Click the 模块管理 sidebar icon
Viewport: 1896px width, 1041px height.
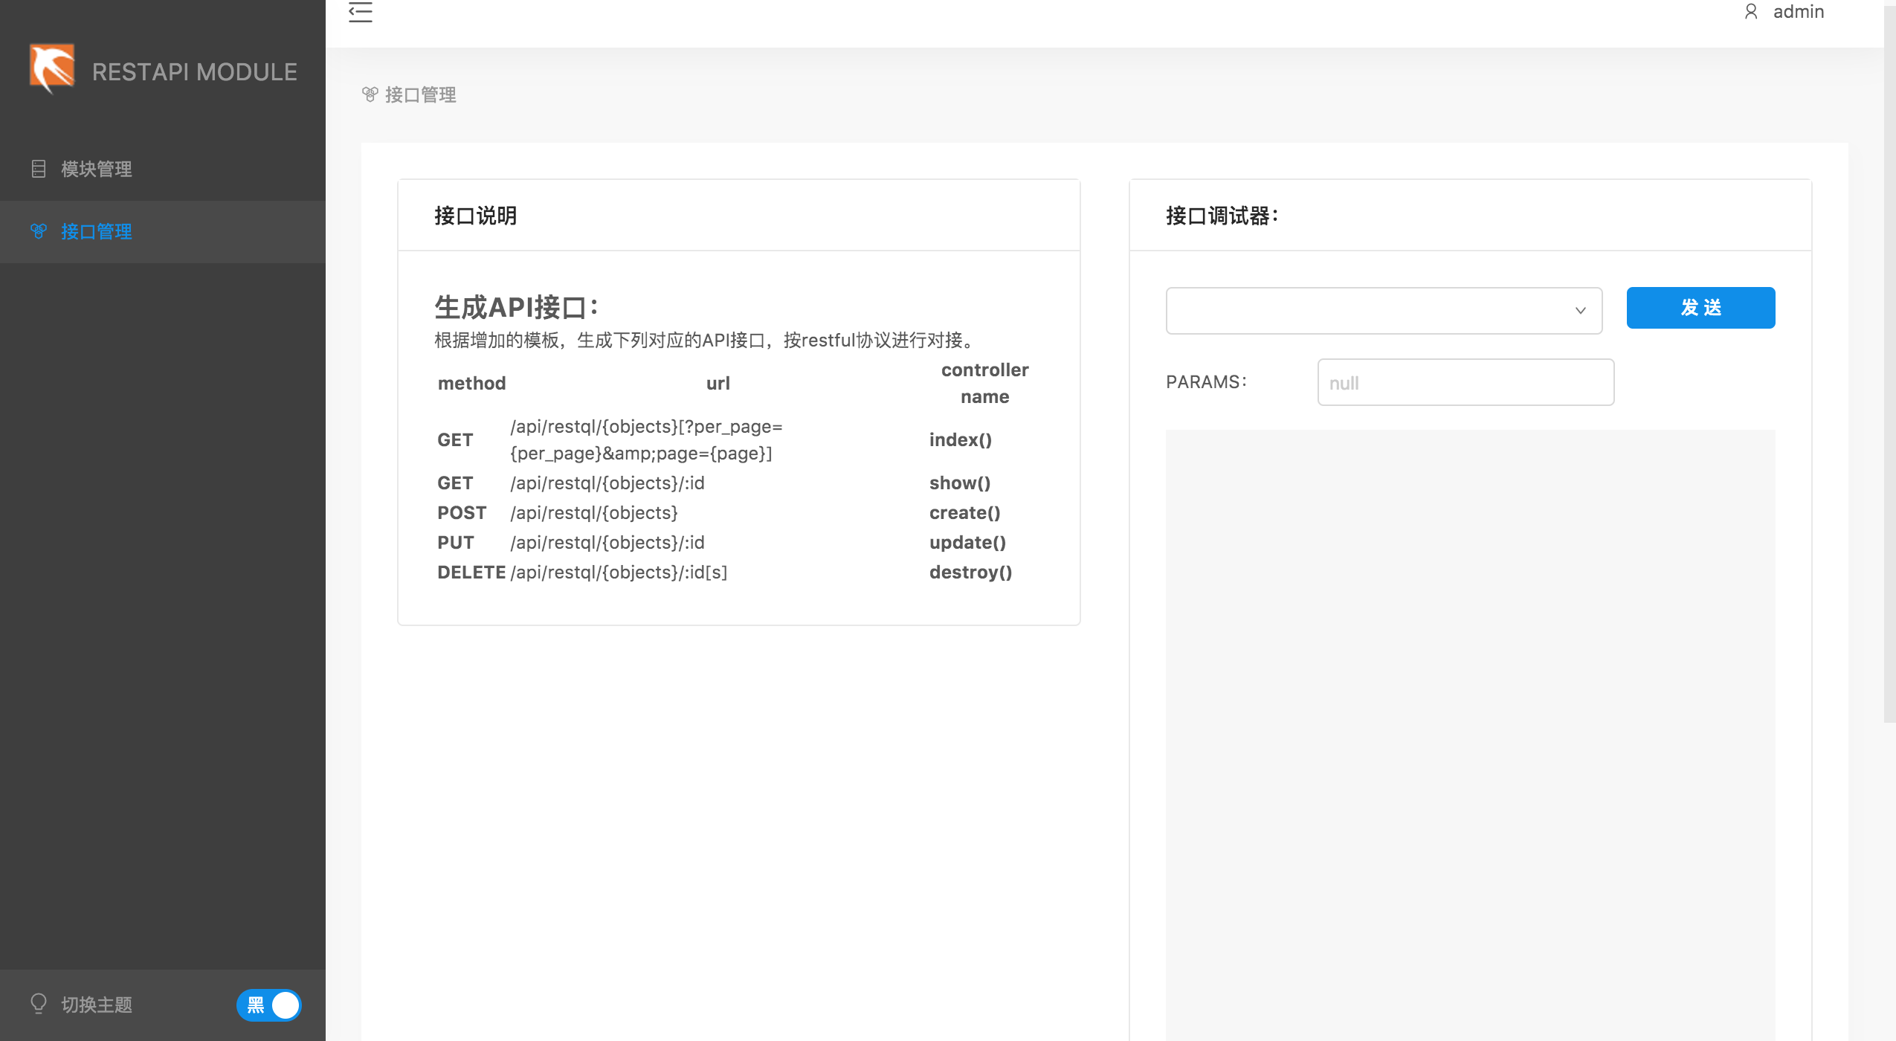click(39, 169)
